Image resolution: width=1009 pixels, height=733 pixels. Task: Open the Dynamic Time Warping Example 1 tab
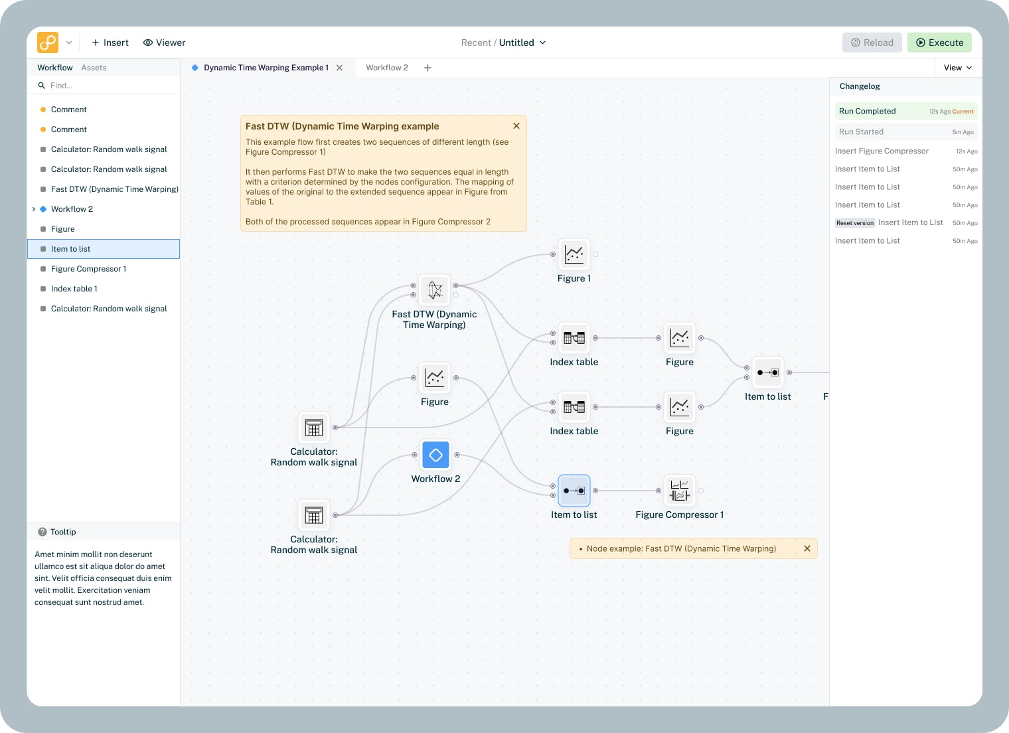point(266,68)
